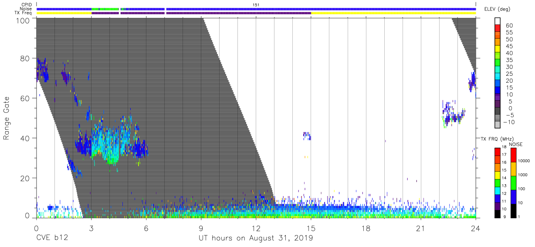535x247 pixels.
Task: Click the 'Noise' row label at the top left
Action: tap(27, 9)
